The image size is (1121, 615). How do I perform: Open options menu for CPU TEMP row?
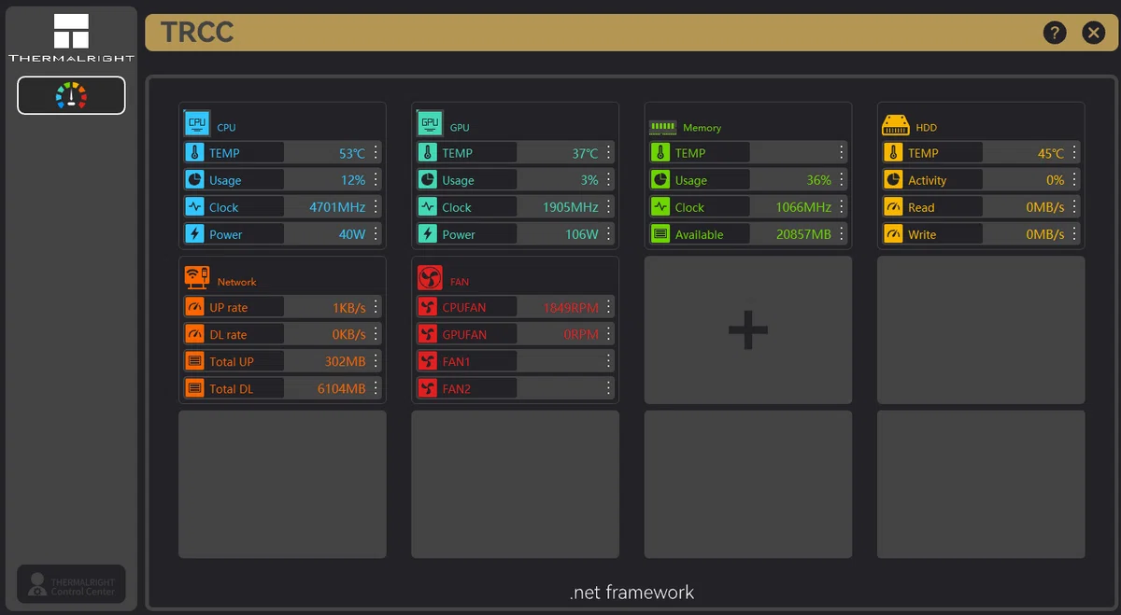pyautogui.click(x=376, y=152)
